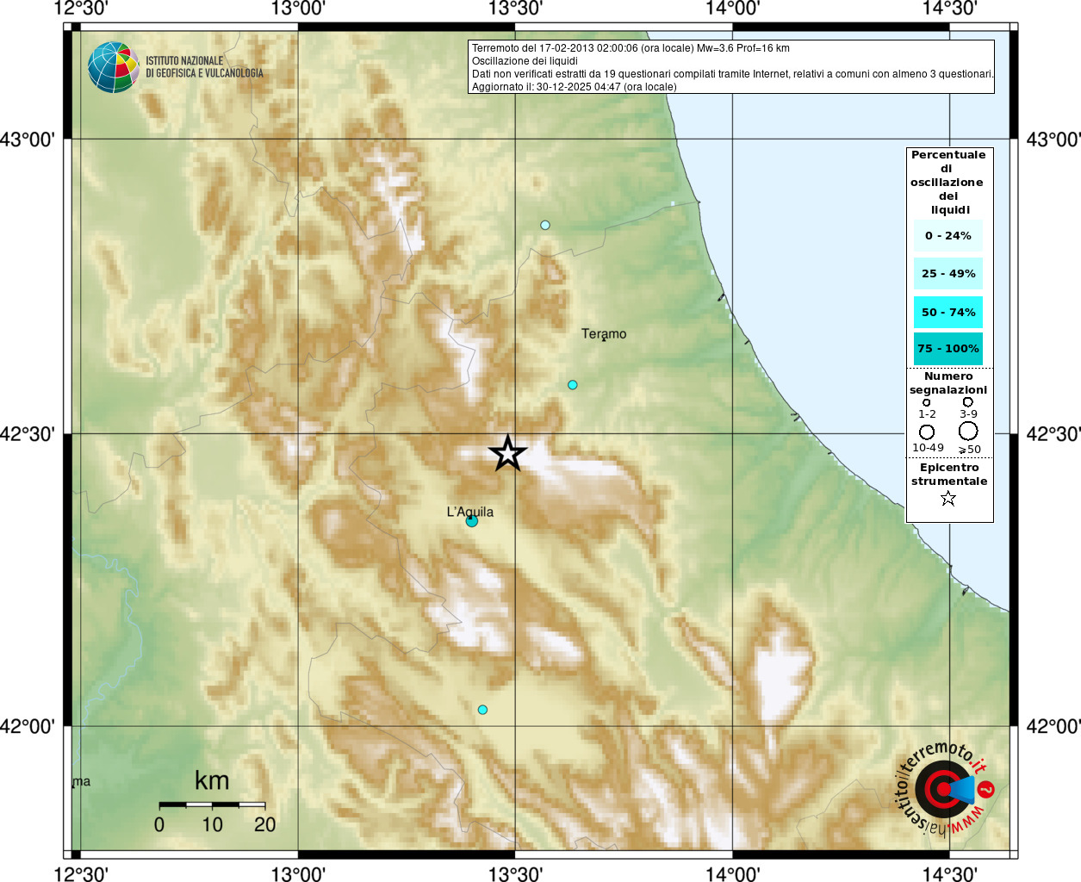Image resolution: width=1081 pixels, height=882 pixels.
Task: Click the legend's epicenter star symbol
Action: [x=948, y=499]
